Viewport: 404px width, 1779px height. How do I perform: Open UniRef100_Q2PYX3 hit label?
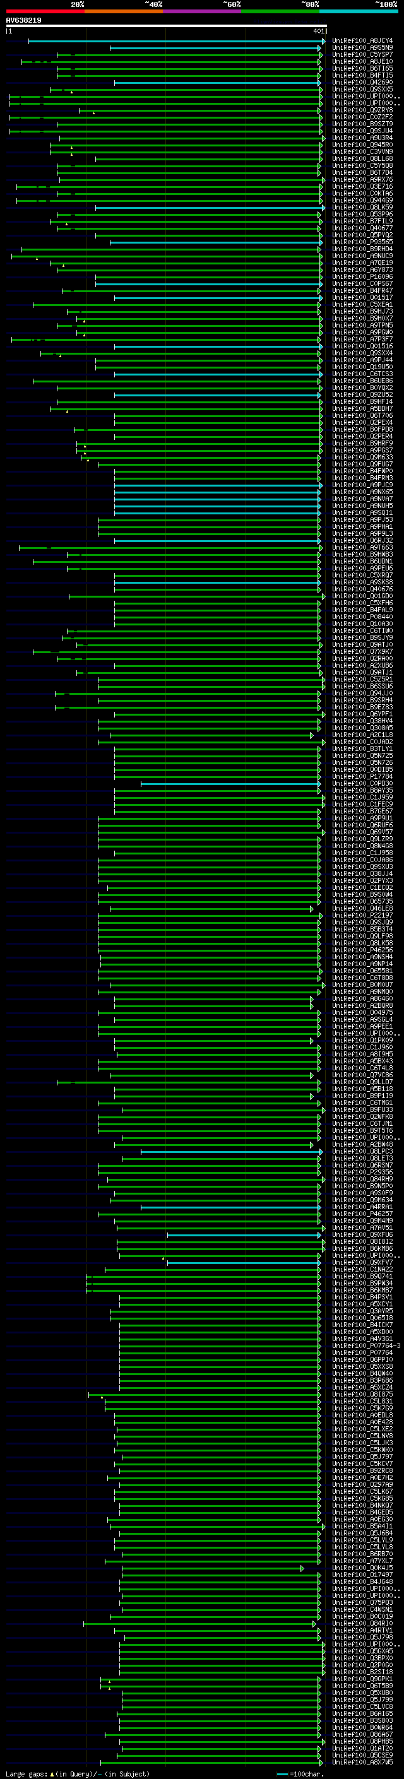coord(362,880)
